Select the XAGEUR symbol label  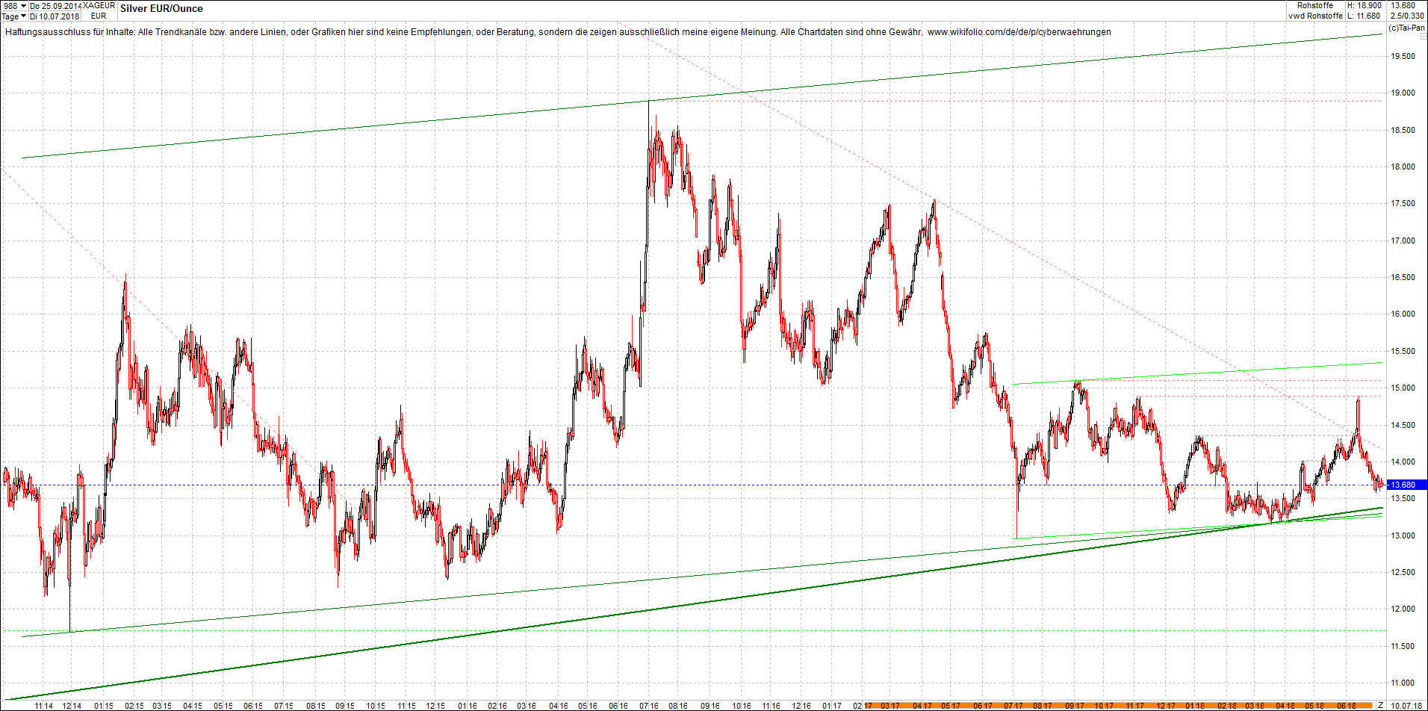click(100, 5)
